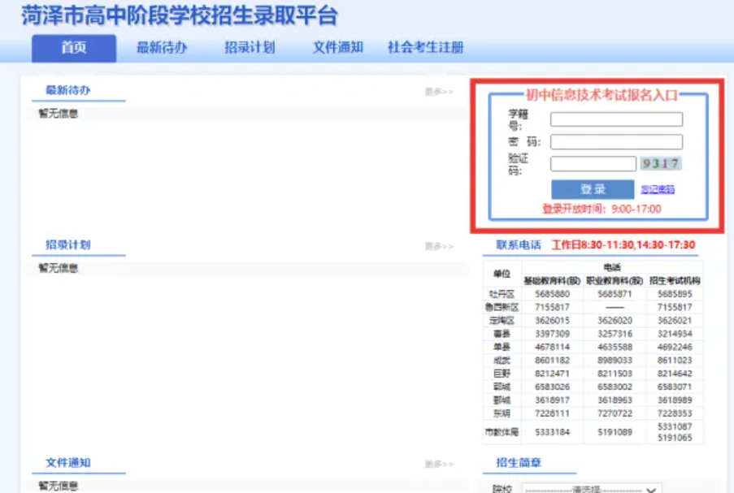Refresh the 9317 captcha image
This screenshot has width=734, height=493.
pyautogui.click(x=660, y=164)
